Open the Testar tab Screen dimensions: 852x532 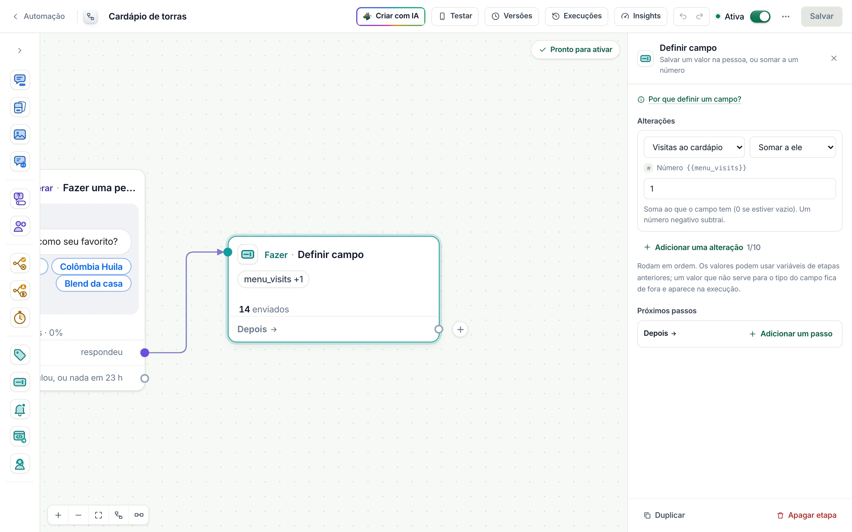coord(455,16)
